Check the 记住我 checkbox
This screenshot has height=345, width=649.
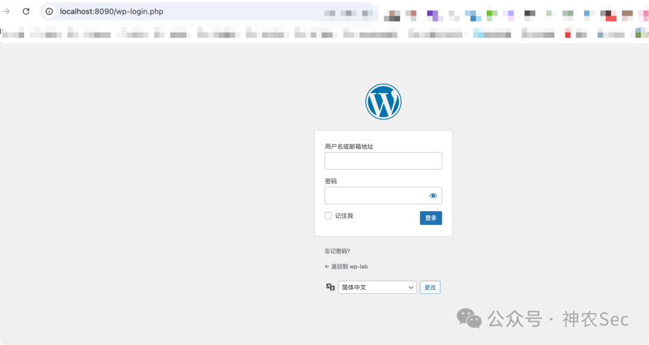point(328,215)
